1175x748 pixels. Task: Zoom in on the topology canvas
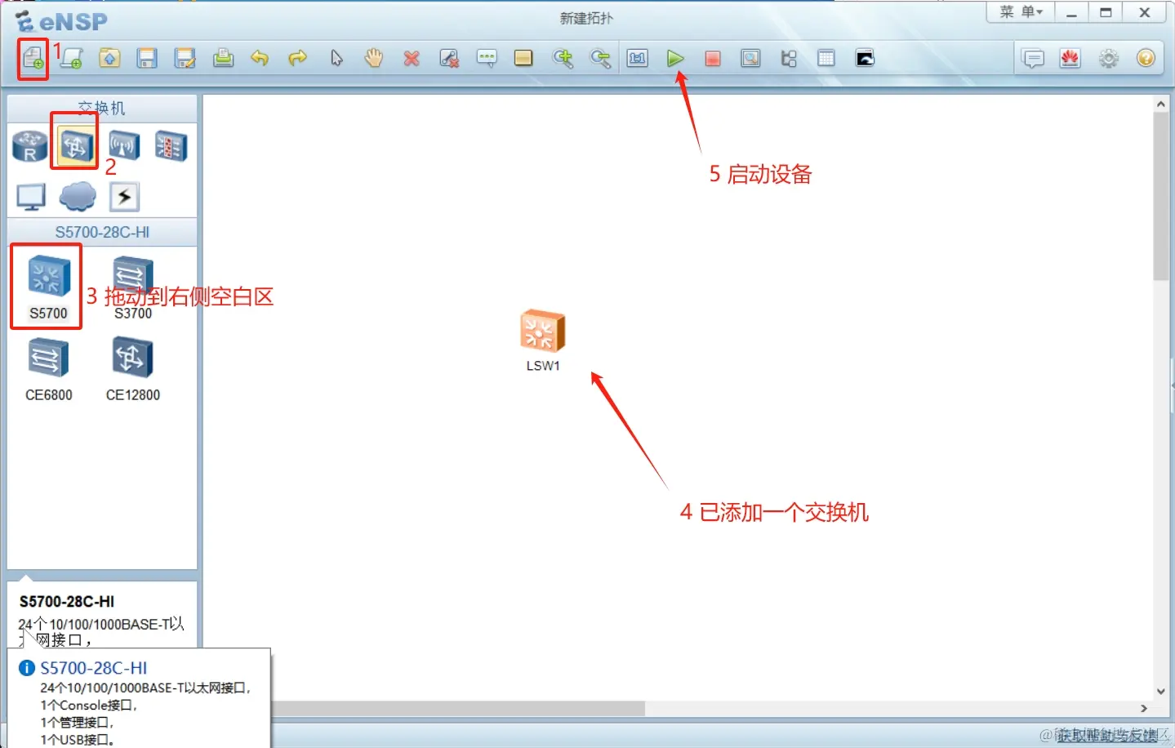(563, 58)
